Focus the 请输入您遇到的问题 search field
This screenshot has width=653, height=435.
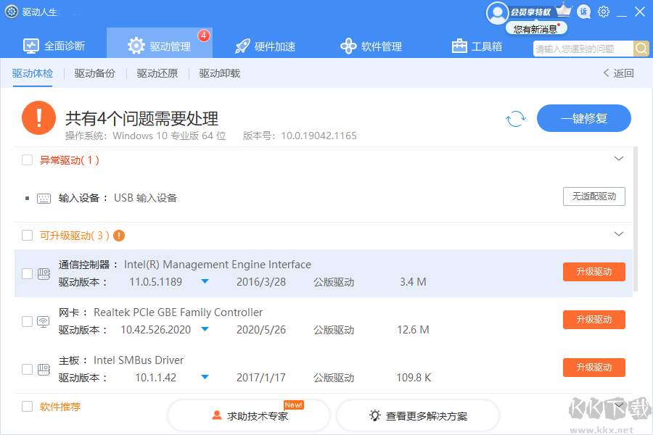(583, 49)
